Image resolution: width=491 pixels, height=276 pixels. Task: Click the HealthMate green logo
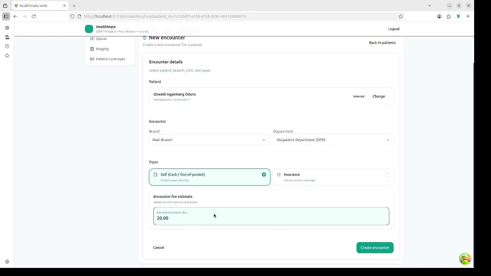point(89,29)
